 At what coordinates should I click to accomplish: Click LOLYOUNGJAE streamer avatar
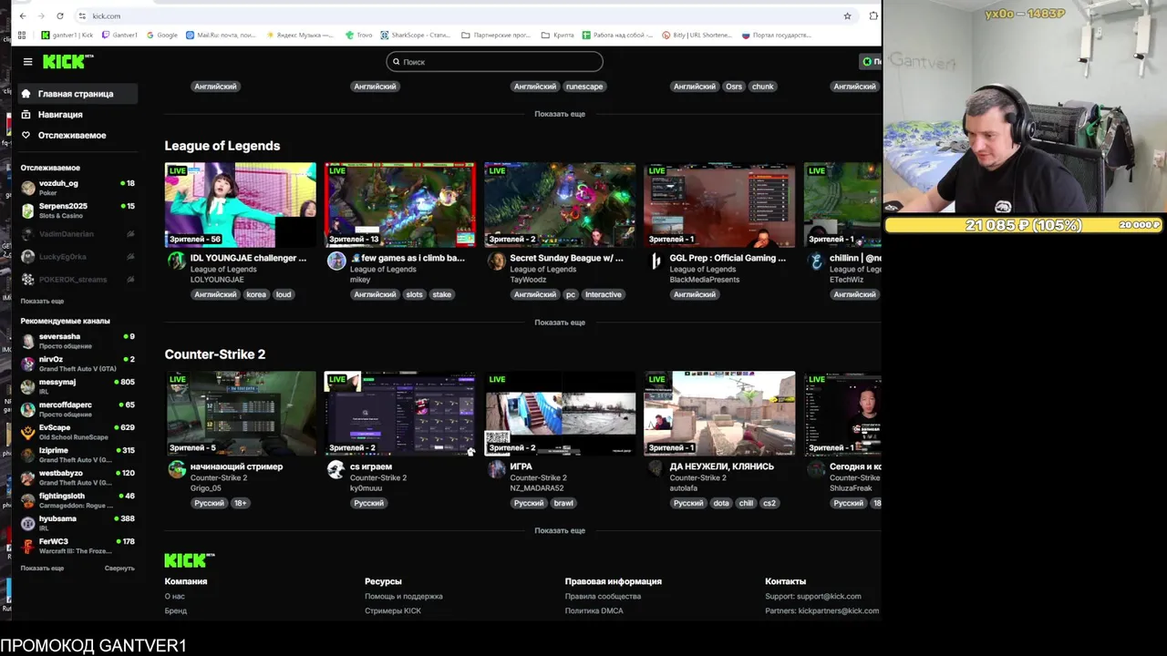pyautogui.click(x=177, y=261)
